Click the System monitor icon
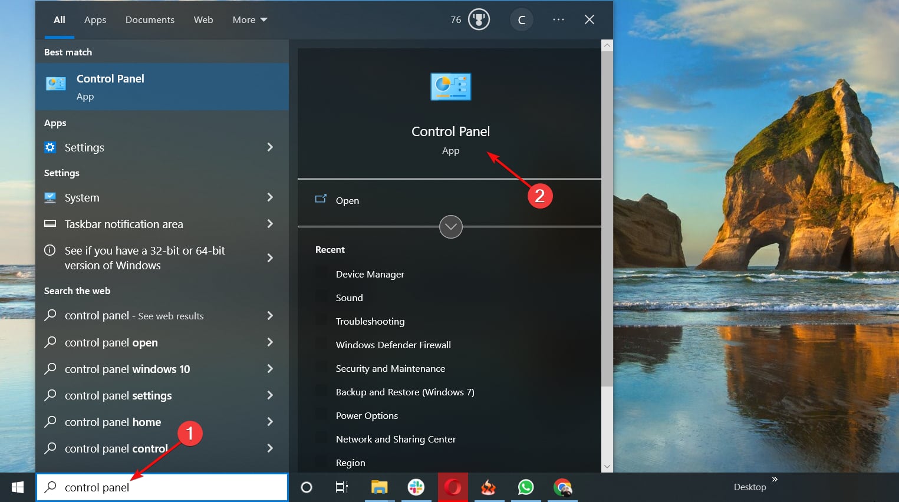 [50, 197]
